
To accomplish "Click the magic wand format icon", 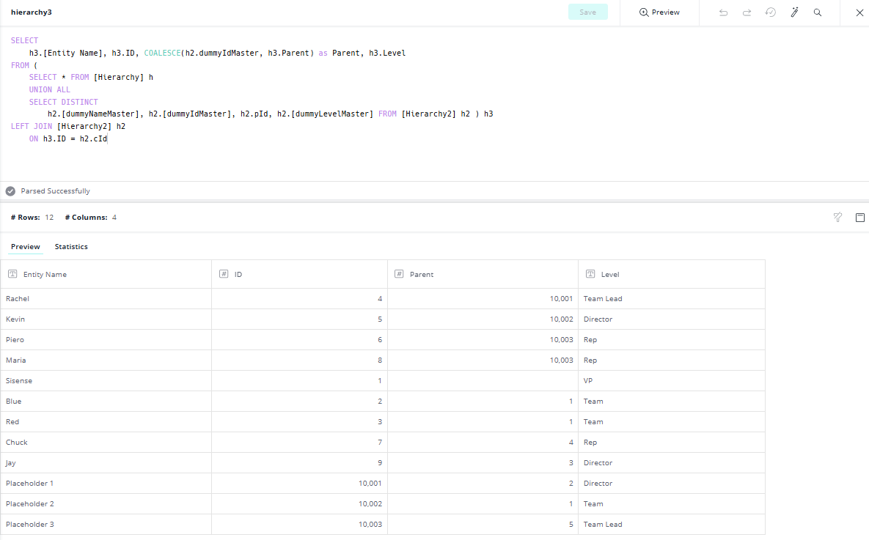I will point(793,12).
